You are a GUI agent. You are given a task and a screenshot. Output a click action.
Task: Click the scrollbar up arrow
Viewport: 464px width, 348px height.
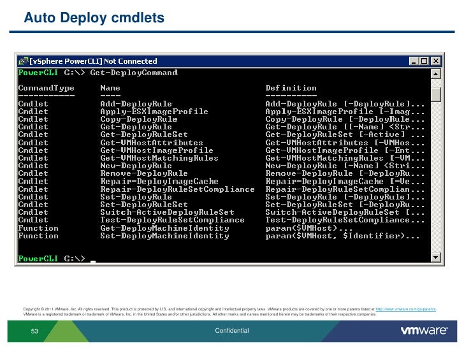[435, 73]
